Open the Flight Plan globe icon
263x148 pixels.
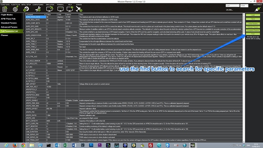pyautogui.click(x=15, y=9)
